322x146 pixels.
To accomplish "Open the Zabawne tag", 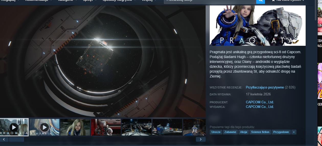I will (x=230, y=132).
